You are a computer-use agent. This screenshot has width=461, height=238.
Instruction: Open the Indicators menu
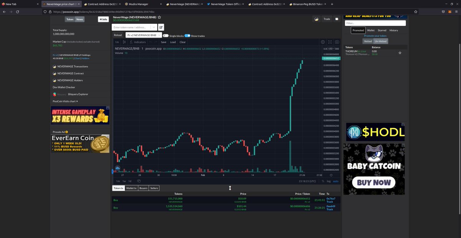pos(138,42)
